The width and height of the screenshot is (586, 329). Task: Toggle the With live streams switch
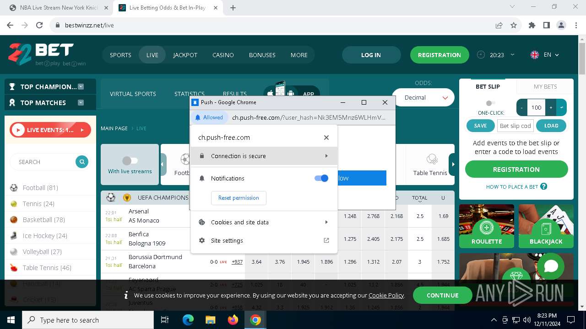click(130, 161)
